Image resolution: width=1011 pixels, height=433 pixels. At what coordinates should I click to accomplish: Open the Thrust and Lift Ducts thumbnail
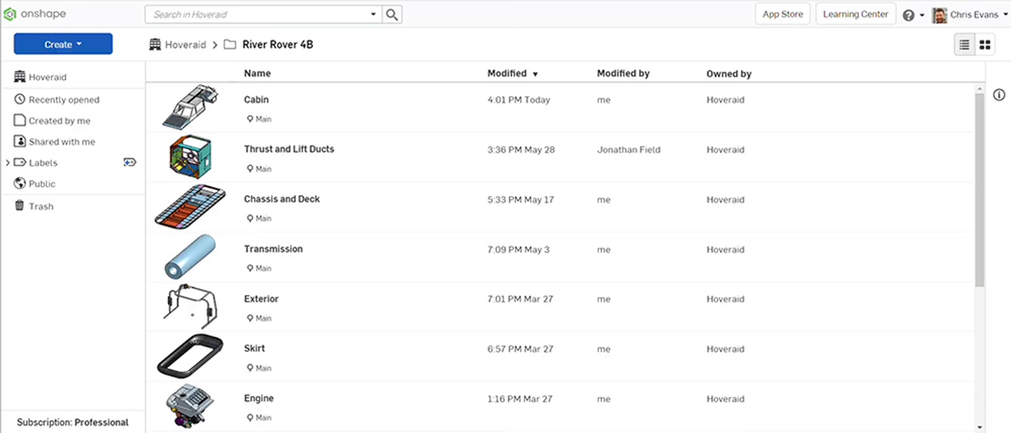tap(190, 157)
